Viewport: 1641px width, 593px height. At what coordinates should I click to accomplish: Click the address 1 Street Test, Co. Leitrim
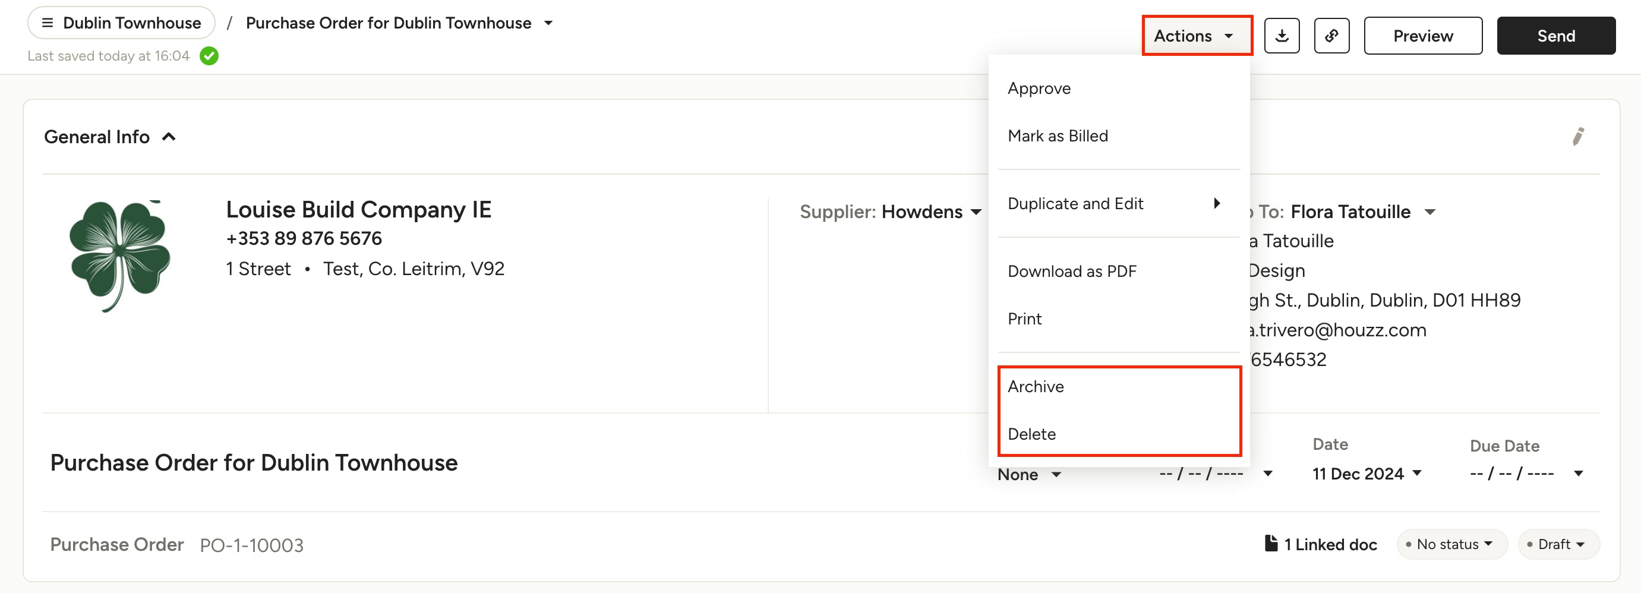[x=365, y=269]
